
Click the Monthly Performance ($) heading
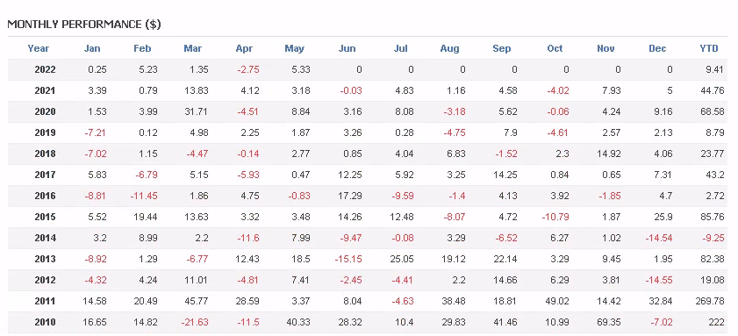click(x=84, y=25)
